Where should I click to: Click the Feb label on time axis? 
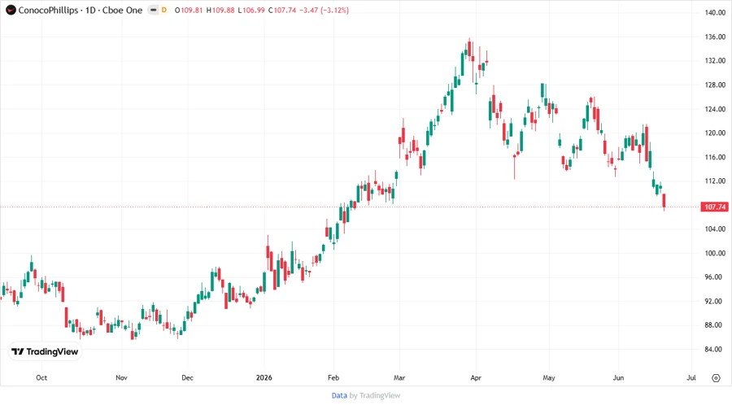[333, 378]
